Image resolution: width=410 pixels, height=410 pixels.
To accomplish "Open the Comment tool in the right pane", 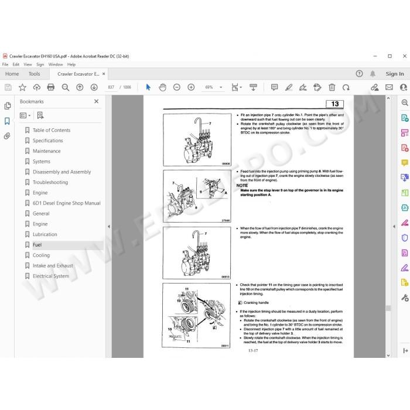I will pos(405,163).
